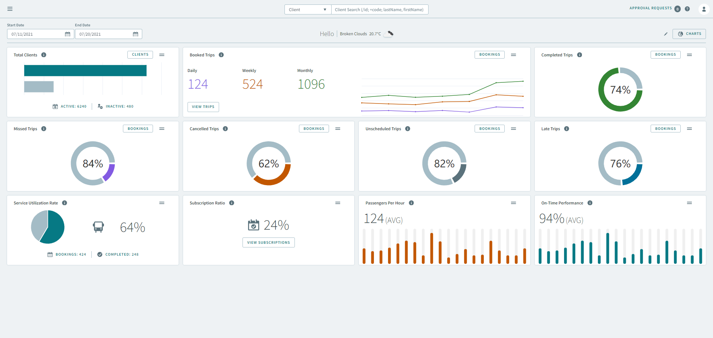Show info for On-Time Performance card
The image size is (713, 338).
pyautogui.click(x=590, y=203)
